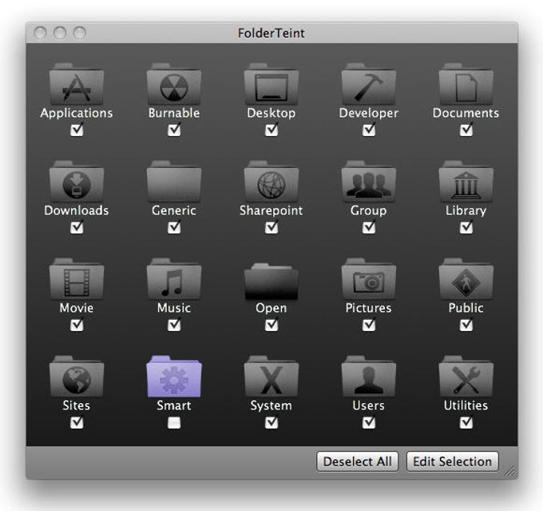Toggle the Movie checkbox
The width and height of the screenshot is (543, 511).
[77, 325]
